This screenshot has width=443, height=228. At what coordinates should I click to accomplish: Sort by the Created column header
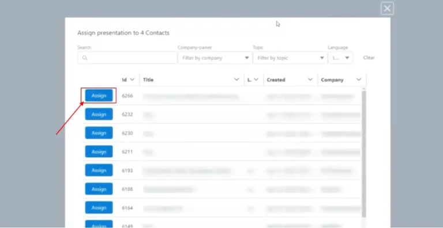(276, 80)
